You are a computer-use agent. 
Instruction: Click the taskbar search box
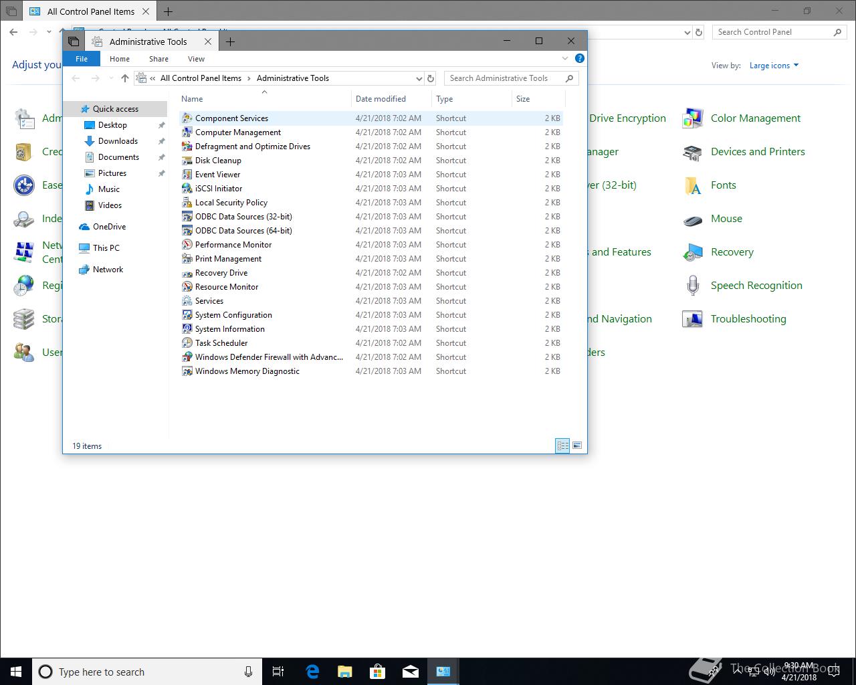(x=147, y=672)
